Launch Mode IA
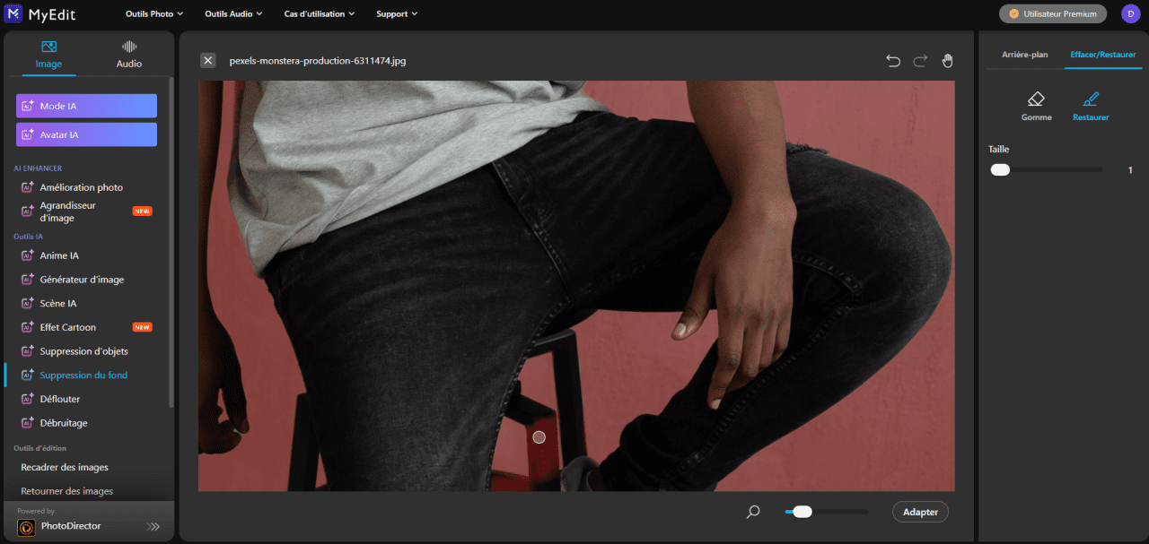 (86, 106)
